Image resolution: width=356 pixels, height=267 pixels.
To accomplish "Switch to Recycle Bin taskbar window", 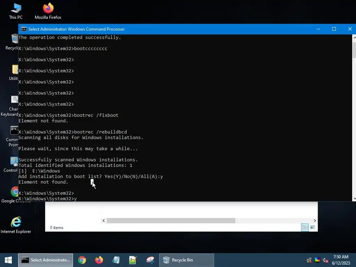I will 187,260.
